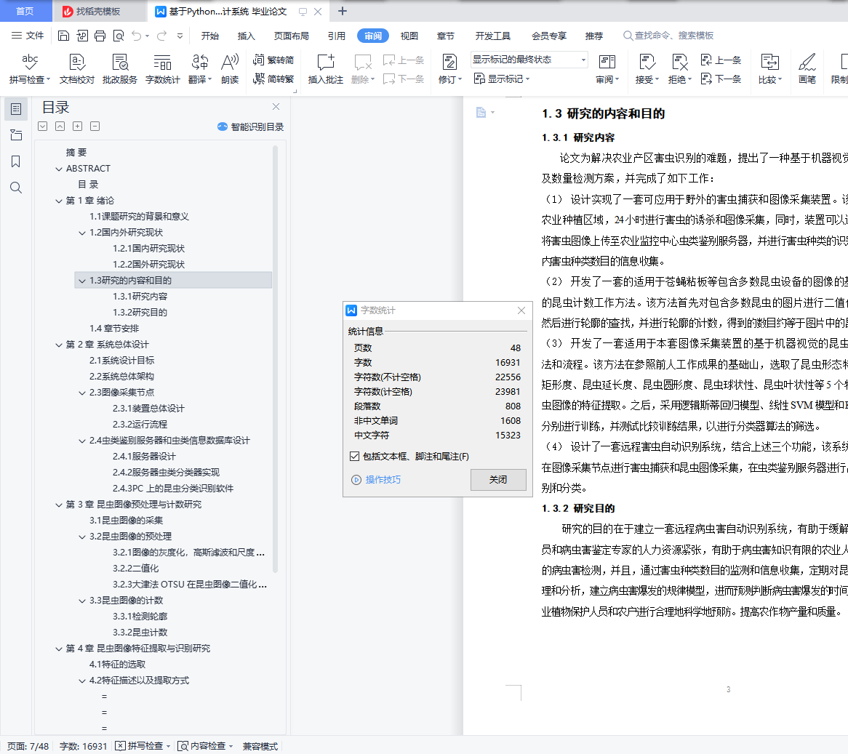Collapse 第 1 章 绪论 in outline
Image resolution: width=848 pixels, height=754 pixels.
pos(59,201)
